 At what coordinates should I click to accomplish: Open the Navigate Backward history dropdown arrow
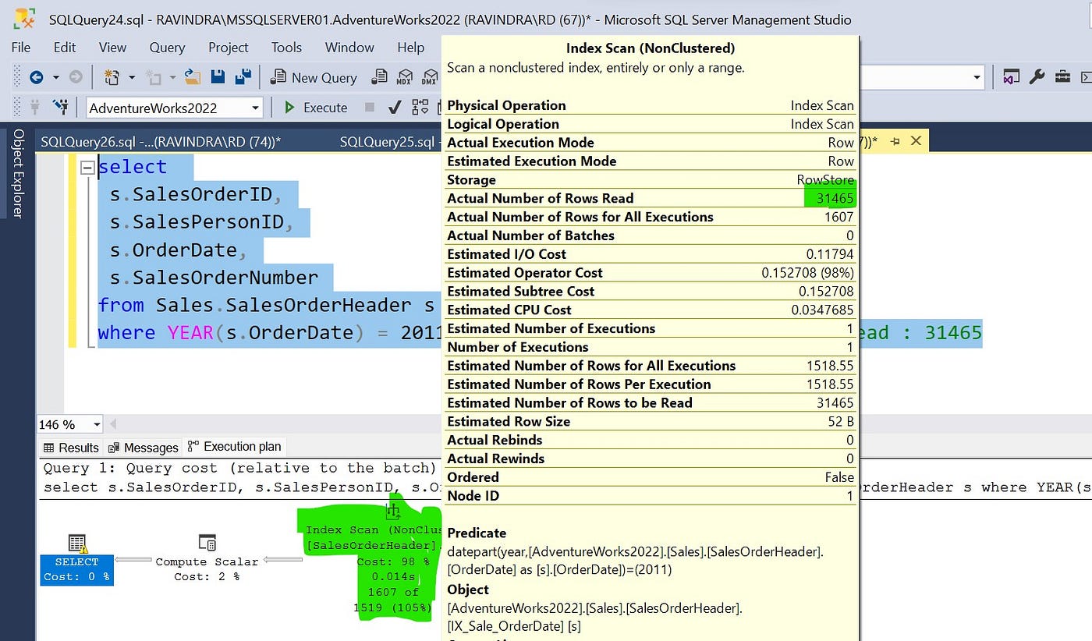55,77
